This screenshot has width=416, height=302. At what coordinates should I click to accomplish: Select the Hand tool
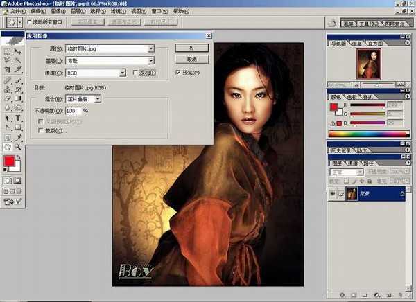8,147
